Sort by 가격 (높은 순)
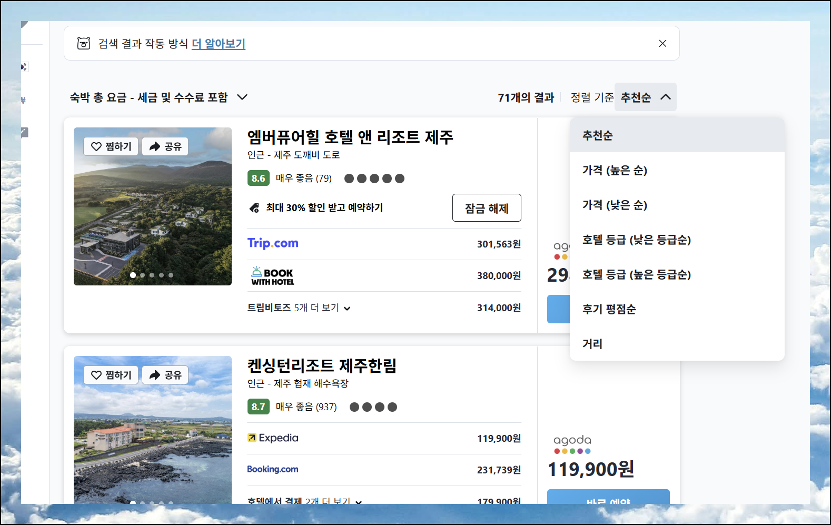Screen dimensions: 831x525 point(677,170)
